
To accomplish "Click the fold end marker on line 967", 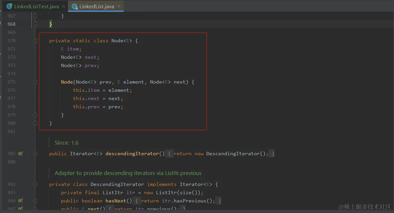I will [x=35, y=16].
